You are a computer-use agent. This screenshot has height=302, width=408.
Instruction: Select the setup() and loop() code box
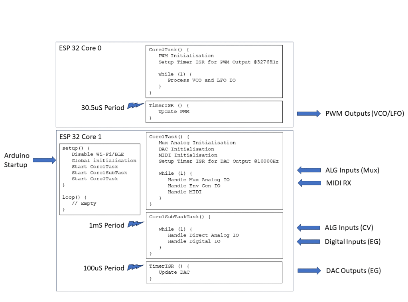tap(100, 179)
